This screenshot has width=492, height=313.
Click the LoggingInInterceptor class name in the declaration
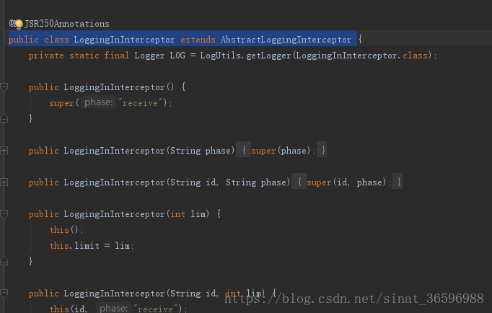click(124, 40)
